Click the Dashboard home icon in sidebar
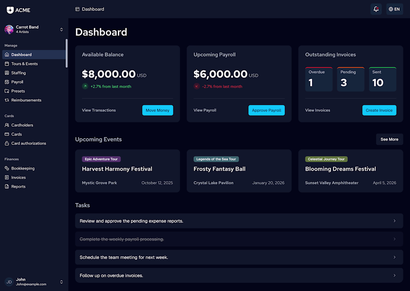The image size is (410, 291). click(x=7, y=55)
